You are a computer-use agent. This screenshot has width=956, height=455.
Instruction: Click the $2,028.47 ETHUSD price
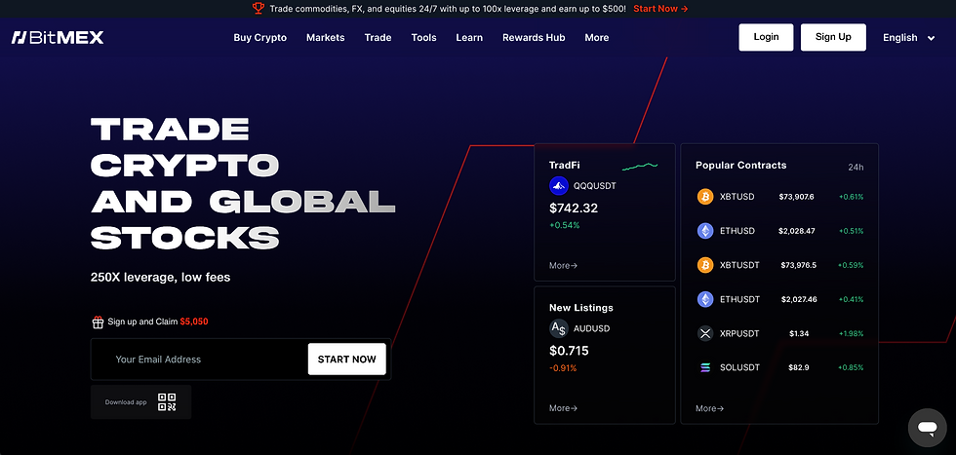(x=796, y=231)
